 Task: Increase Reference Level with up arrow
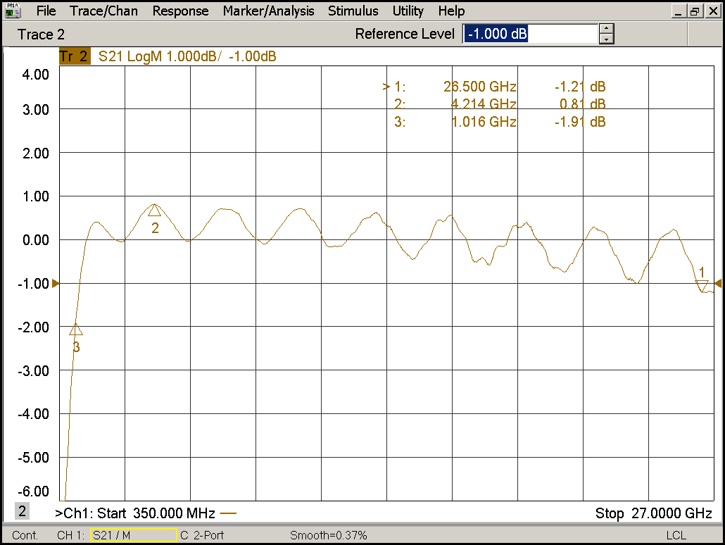(x=606, y=29)
